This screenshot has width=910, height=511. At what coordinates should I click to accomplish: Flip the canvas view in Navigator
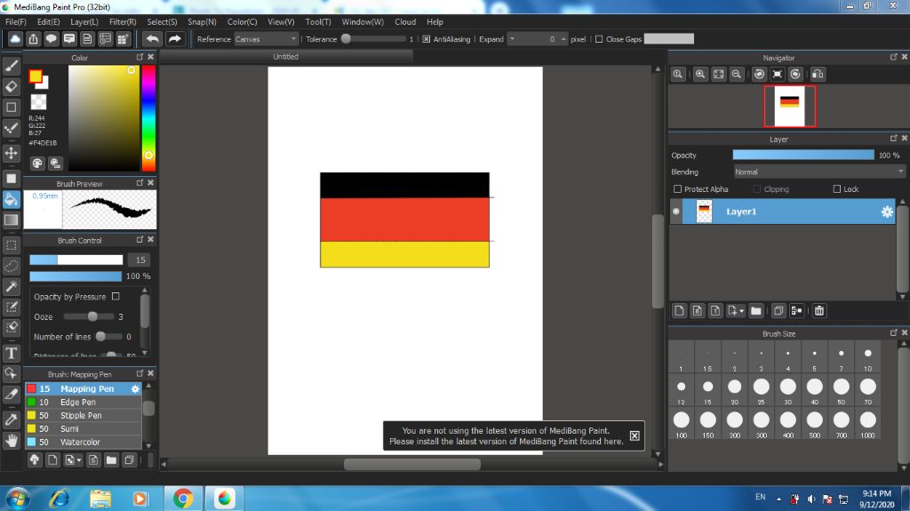818,75
